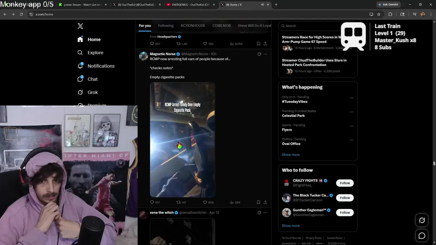Screen dimensions: 436x245
Task: Open more options for #TuesdayVibes trend
Action: pos(352,98)
